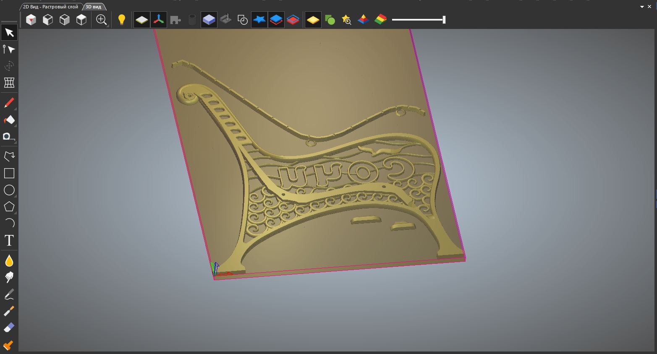Select the envelope distortion grid tool
657x354 pixels.
coord(9,83)
